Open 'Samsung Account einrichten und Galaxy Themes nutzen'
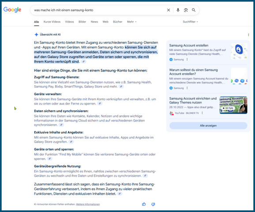The image size is (255, 212). [x=193, y=100]
